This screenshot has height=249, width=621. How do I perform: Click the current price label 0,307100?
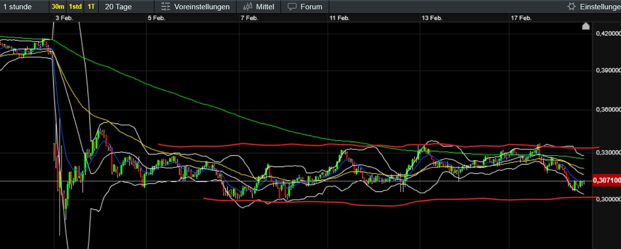click(x=606, y=181)
